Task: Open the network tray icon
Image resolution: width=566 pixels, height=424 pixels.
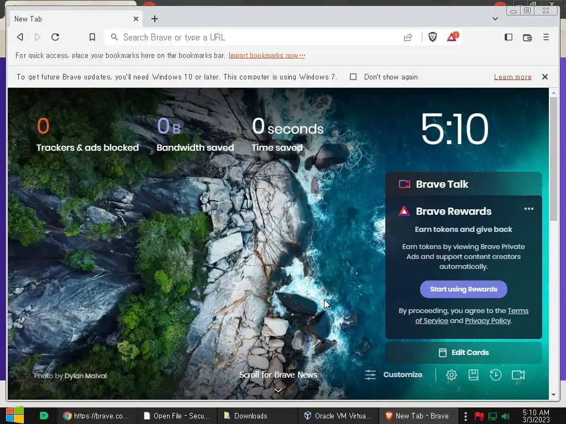Action: [x=492, y=416]
